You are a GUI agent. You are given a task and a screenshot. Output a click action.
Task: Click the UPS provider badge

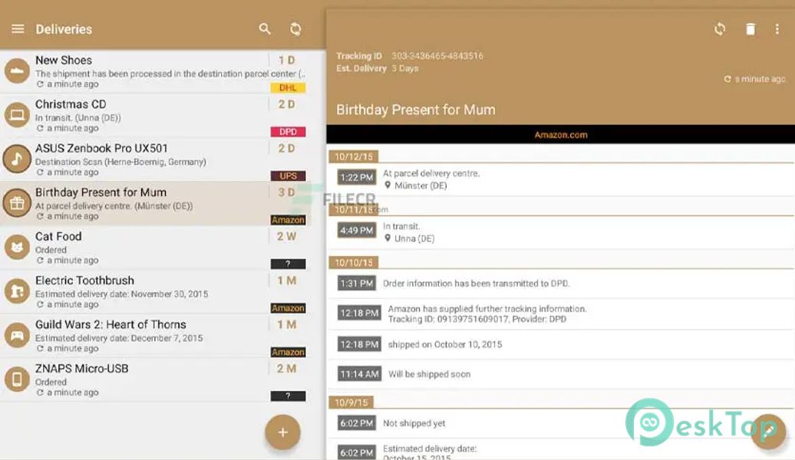tap(288, 176)
